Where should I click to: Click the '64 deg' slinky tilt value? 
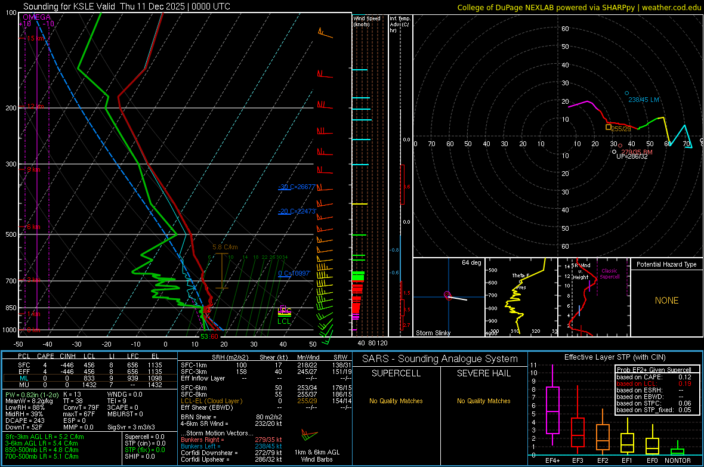click(x=471, y=262)
